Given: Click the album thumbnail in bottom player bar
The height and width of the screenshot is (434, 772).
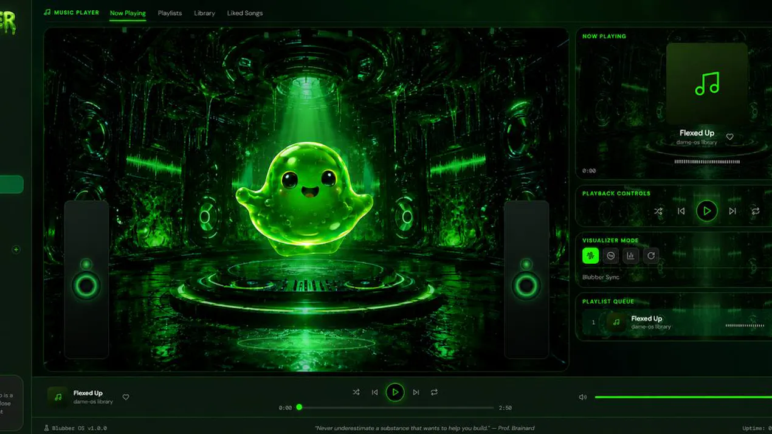Looking at the screenshot, I should click(x=58, y=397).
